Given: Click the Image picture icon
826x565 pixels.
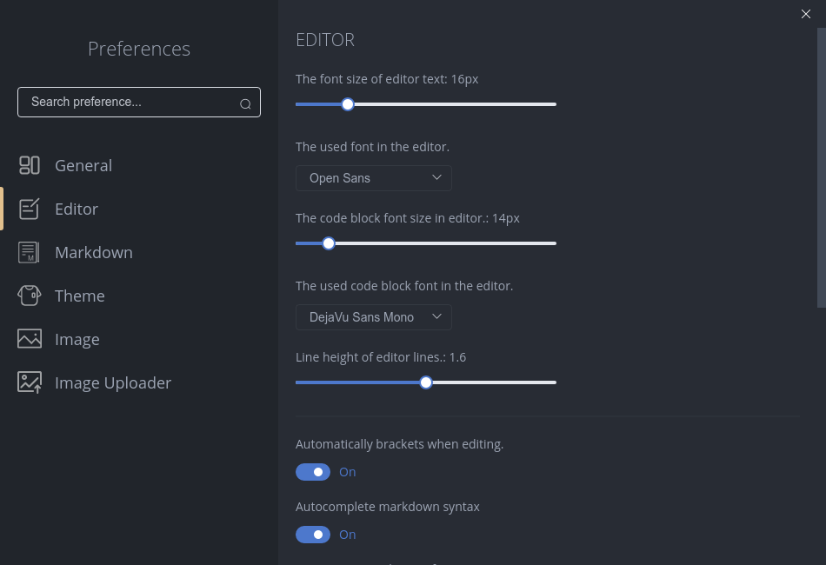Looking at the screenshot, I should (x=30, y=339).
